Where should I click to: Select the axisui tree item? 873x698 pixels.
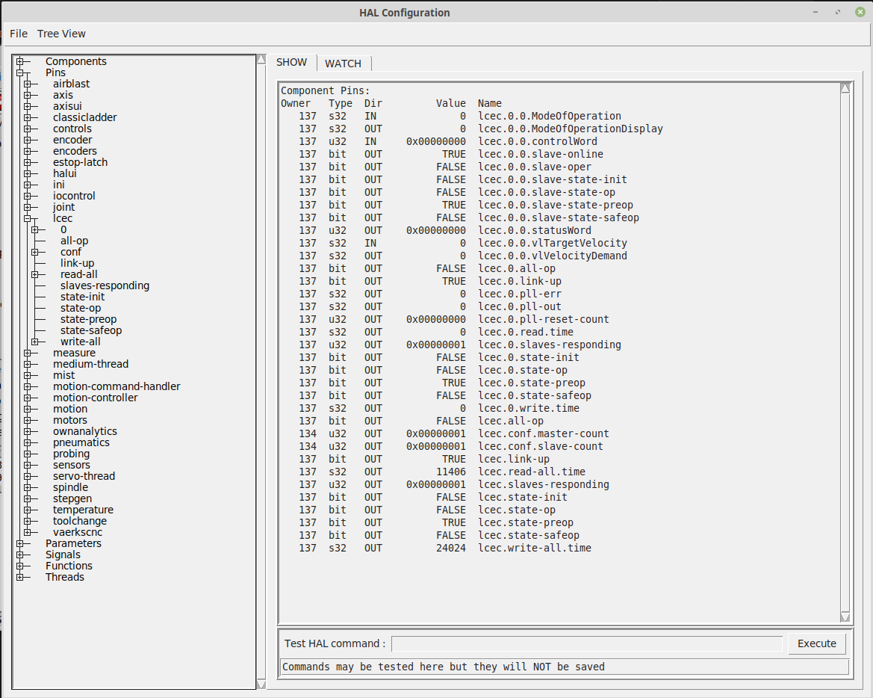(x=67, y=106)
